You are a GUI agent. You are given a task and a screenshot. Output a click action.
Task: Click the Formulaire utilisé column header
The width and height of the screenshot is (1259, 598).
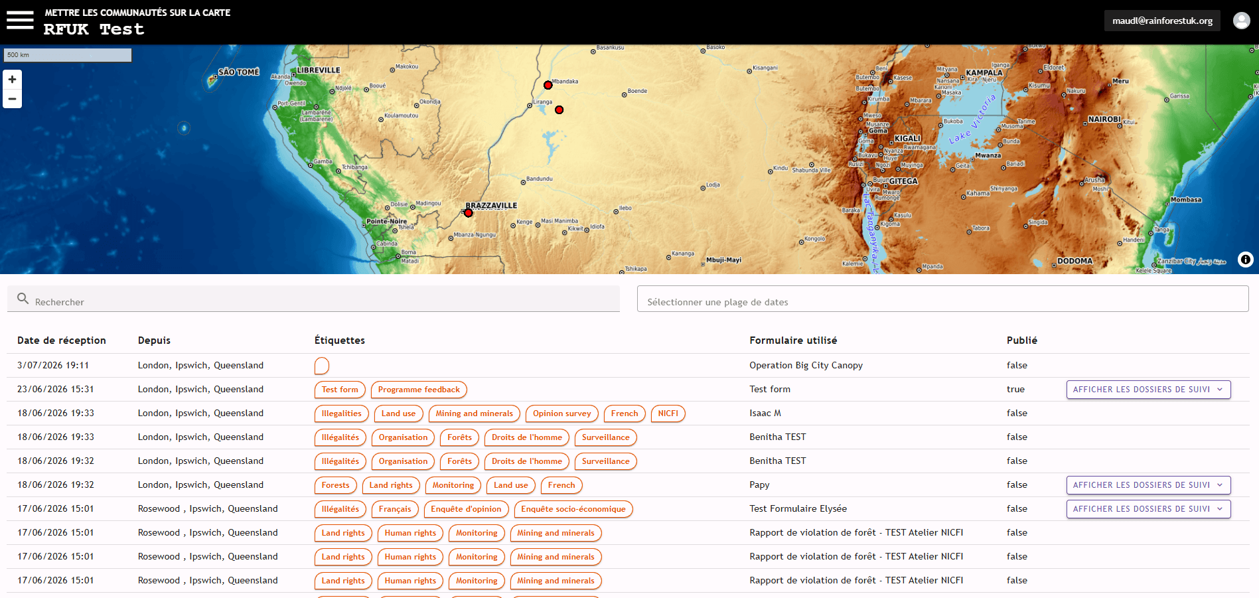point(793,340)
